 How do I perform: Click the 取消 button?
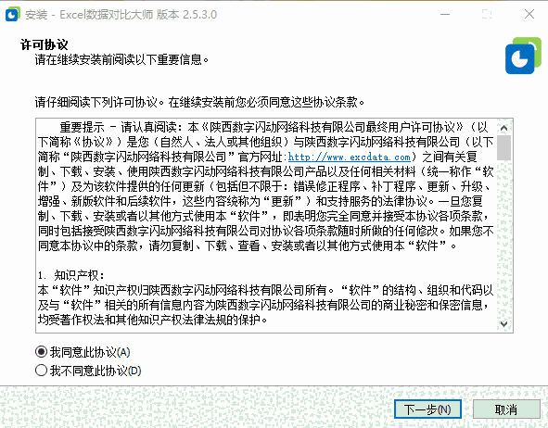(x=506, y=409)
